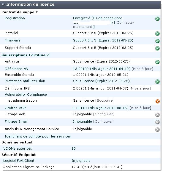Click orange X icon for et administration
The image size is (190, 171).
(x=158, y=101)
